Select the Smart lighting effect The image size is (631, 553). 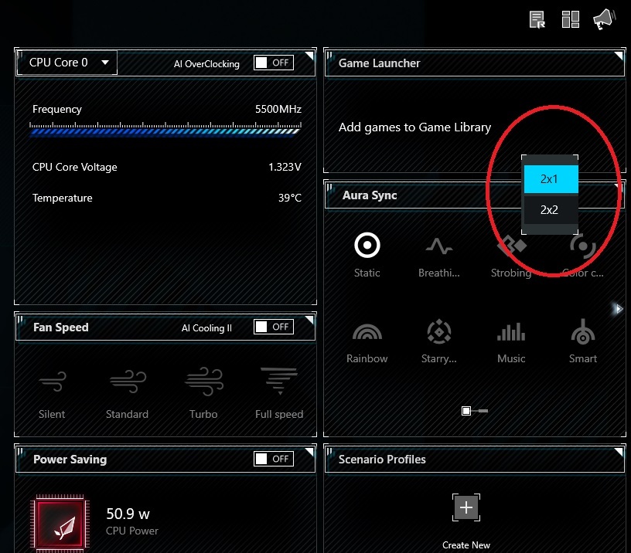(x=583, y=341)
